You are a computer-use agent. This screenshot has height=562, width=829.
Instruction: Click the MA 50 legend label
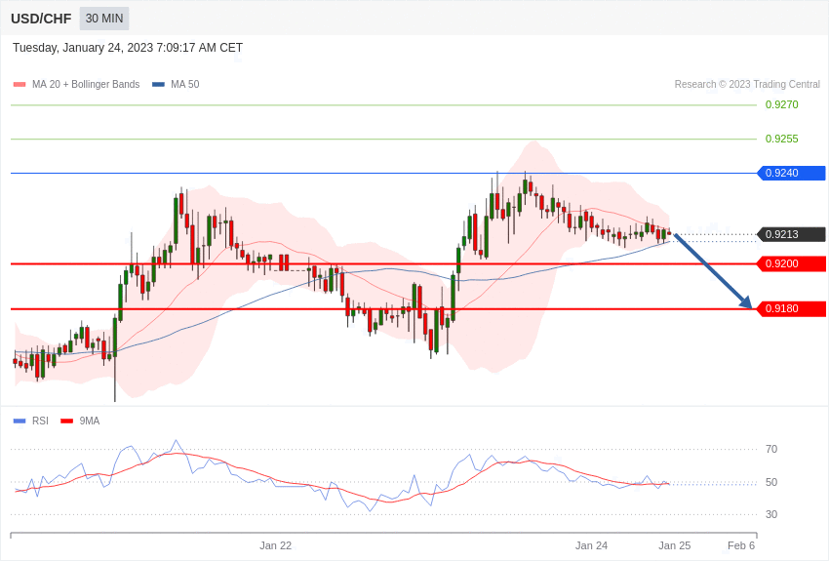pyautogui.click(x=185, y=84)
